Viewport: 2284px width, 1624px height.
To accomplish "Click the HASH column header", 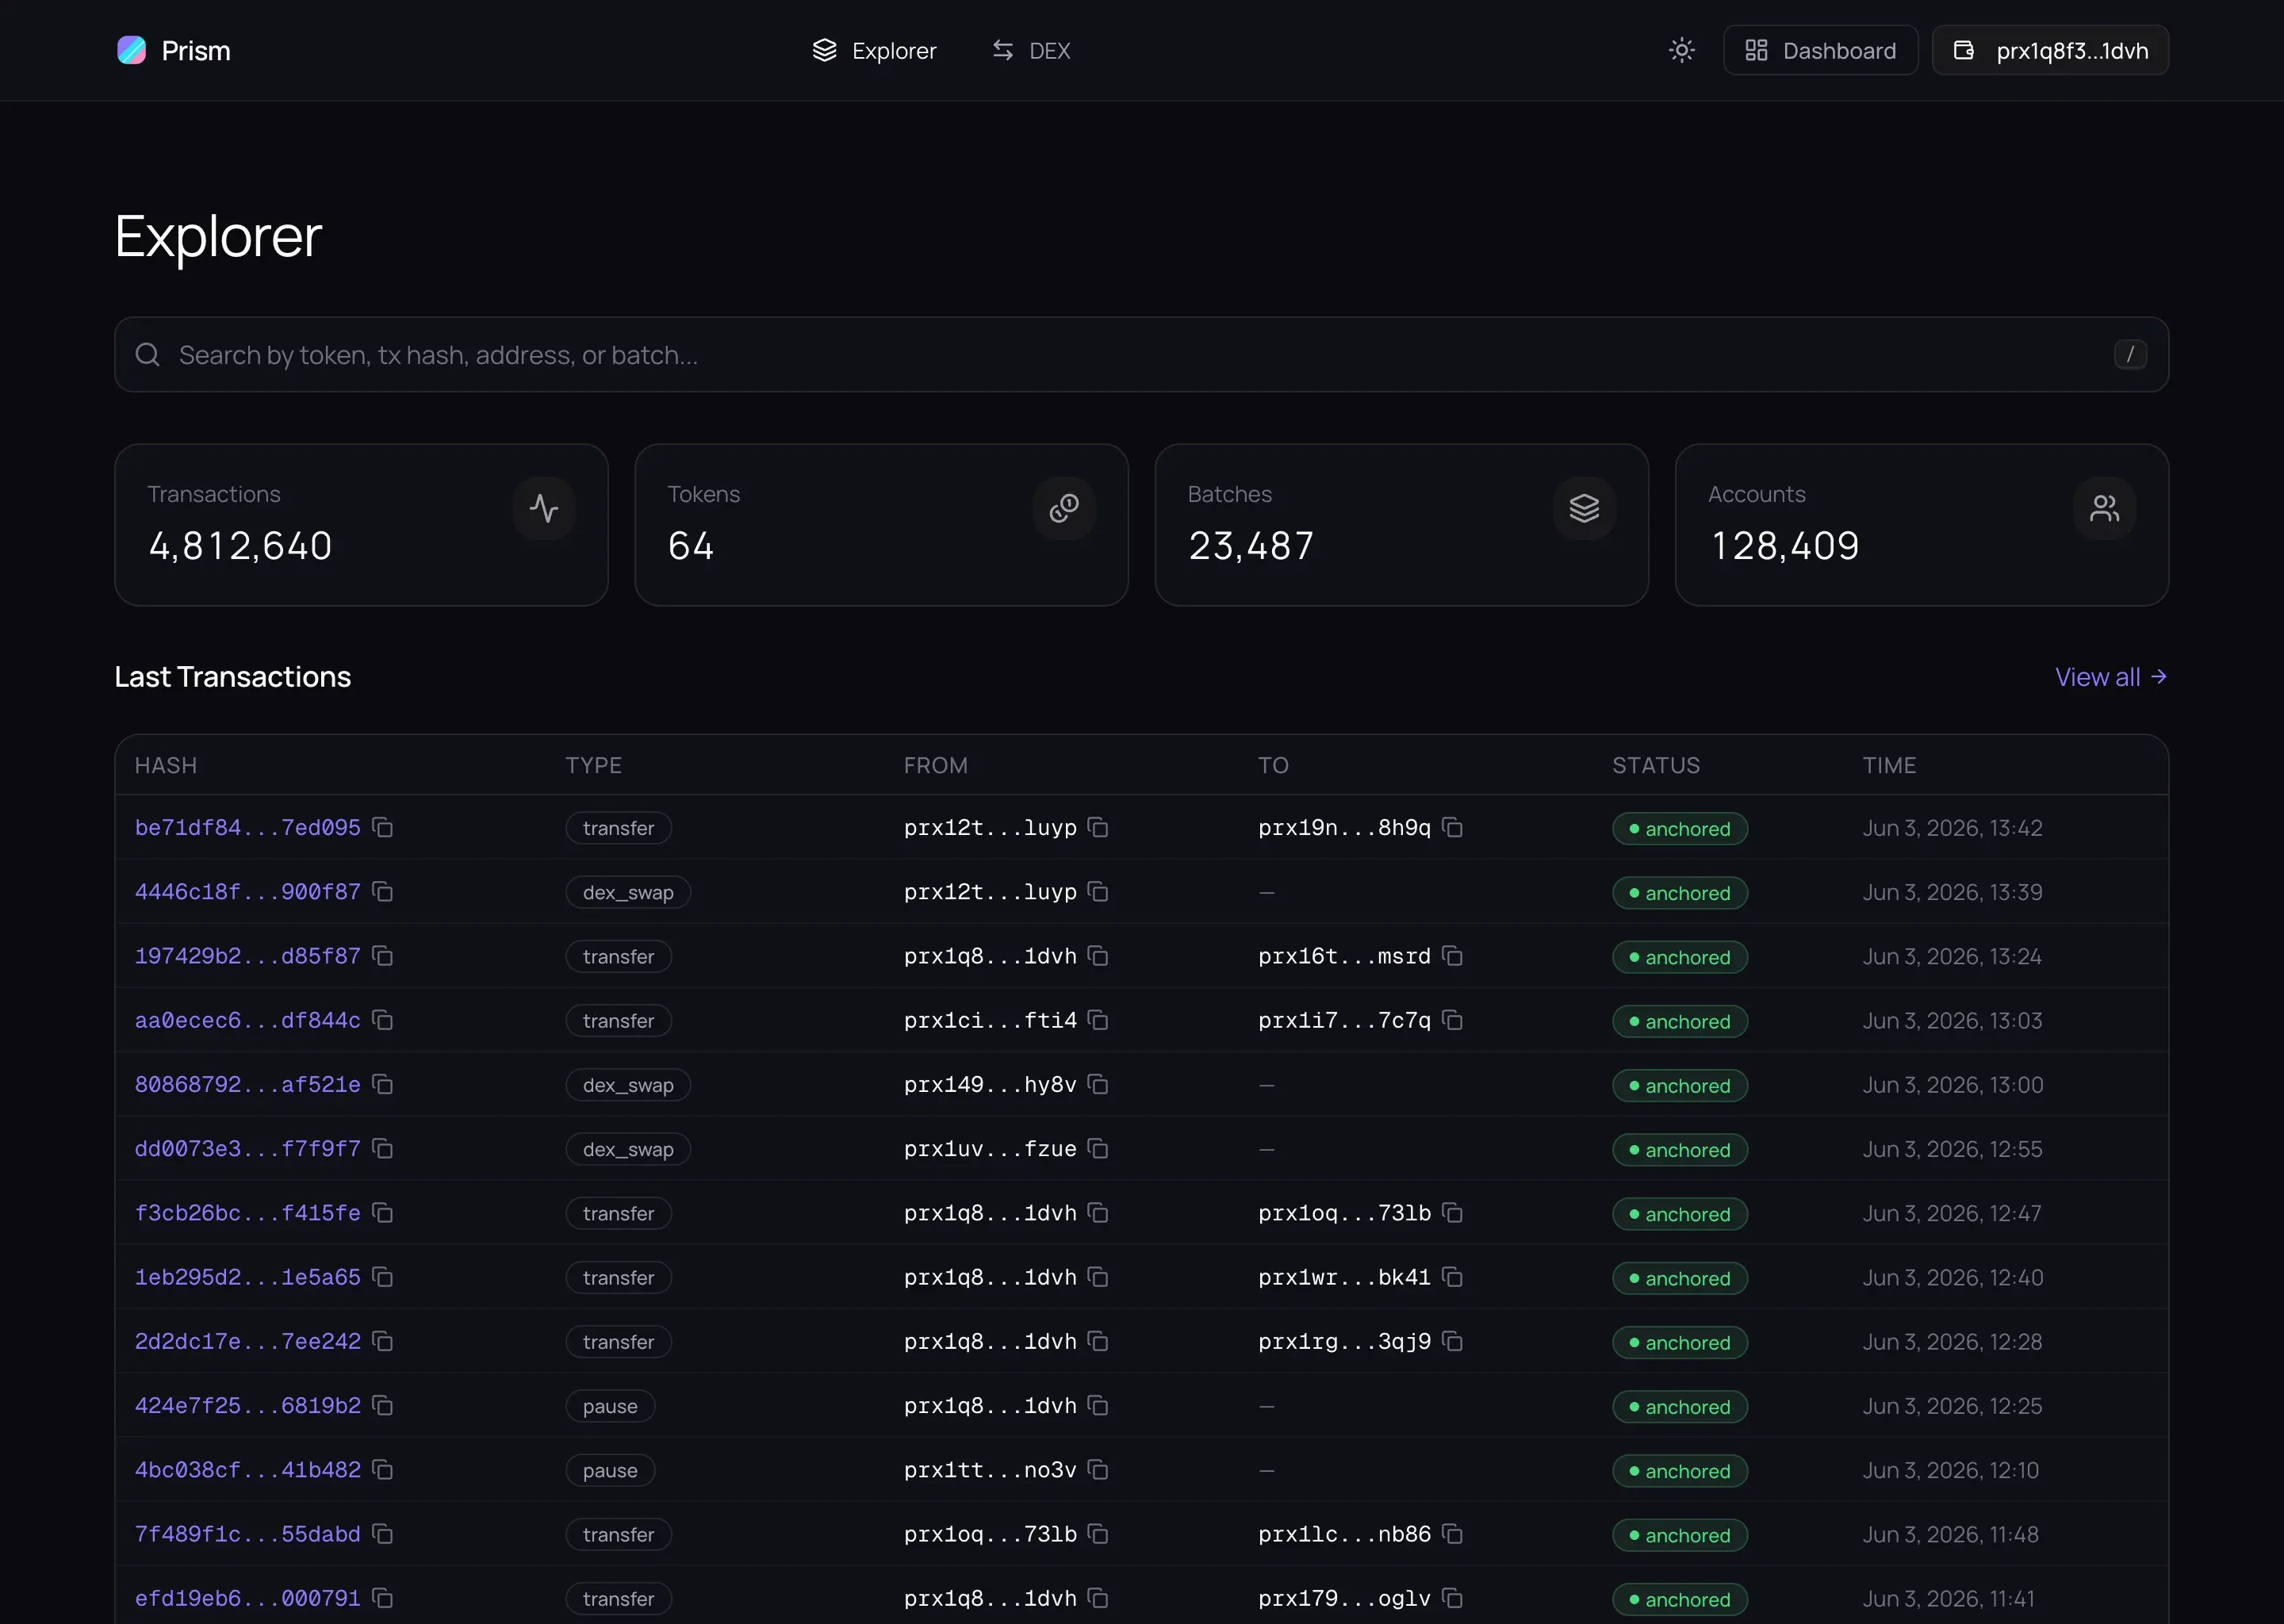I will tap(166, 765).
